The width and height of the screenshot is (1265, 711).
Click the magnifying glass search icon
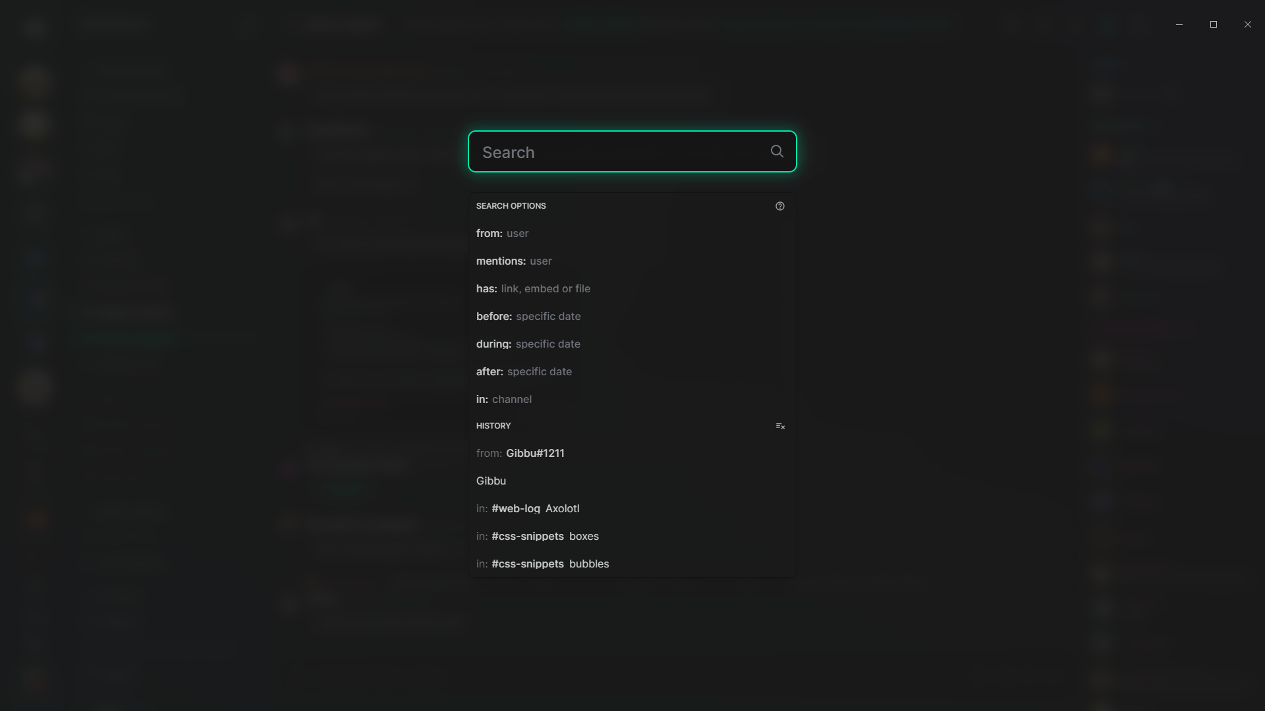coord(777,152)
